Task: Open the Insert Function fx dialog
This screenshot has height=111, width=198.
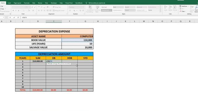Action: click(18, 18)
